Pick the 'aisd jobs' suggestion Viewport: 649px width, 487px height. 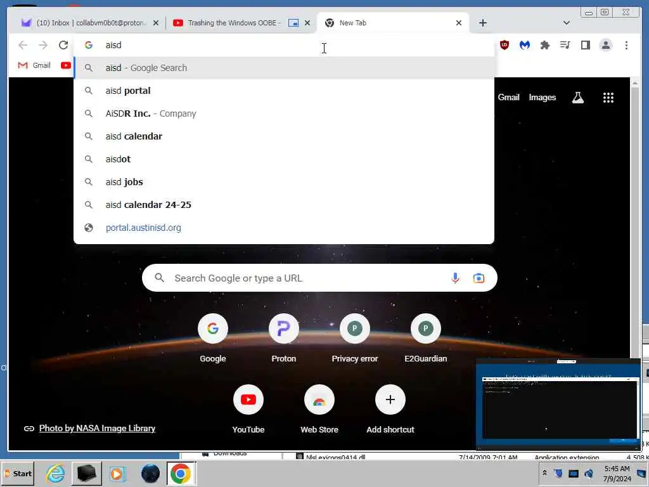point(284,182)
